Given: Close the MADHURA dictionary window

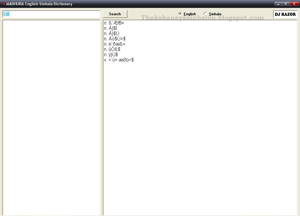Looking at the screenshot, I should (x=294, y=4).
